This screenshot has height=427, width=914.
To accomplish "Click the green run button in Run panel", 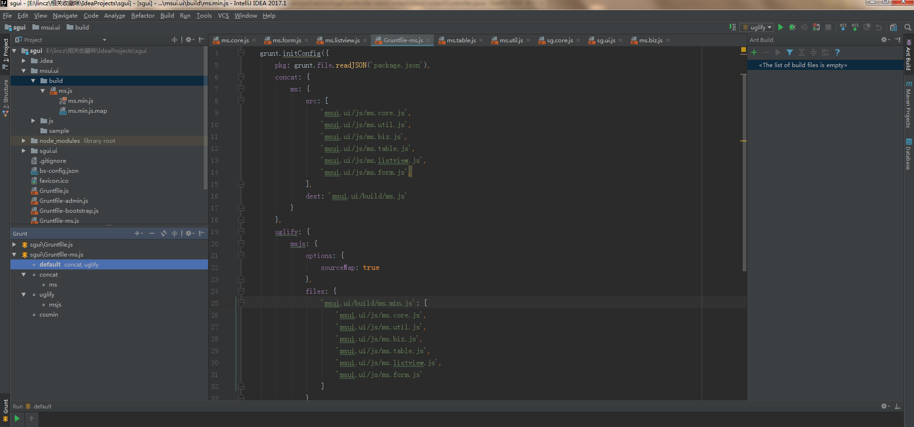I will point(17,418).
